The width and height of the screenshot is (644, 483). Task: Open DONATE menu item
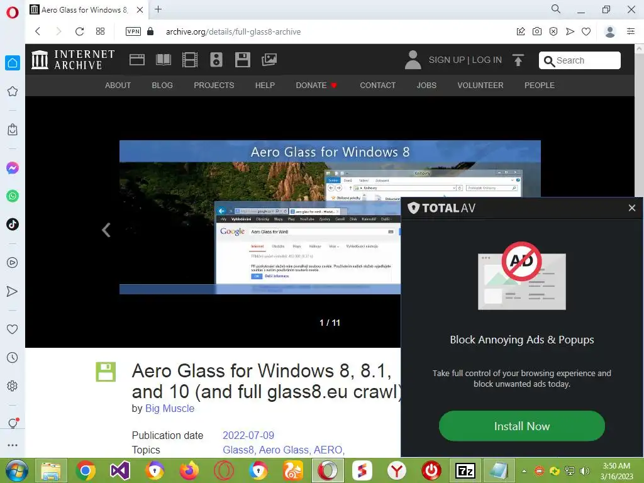pyautogui.click(x=316, y=86)
